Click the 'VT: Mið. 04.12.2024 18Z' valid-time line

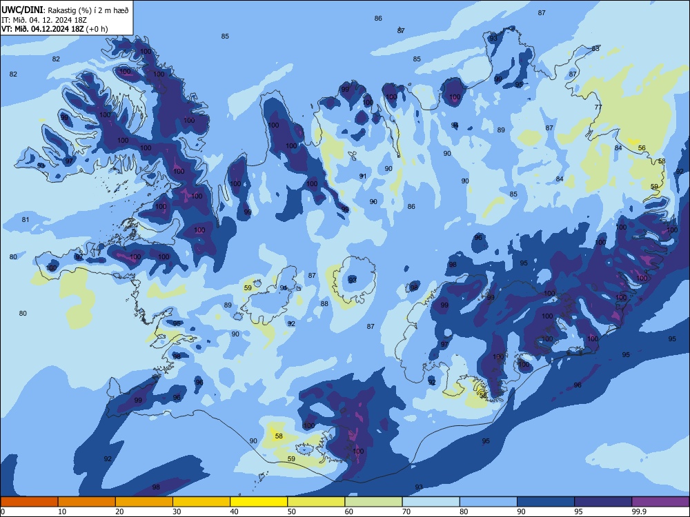pyautogui.click(x=42, y=29)
